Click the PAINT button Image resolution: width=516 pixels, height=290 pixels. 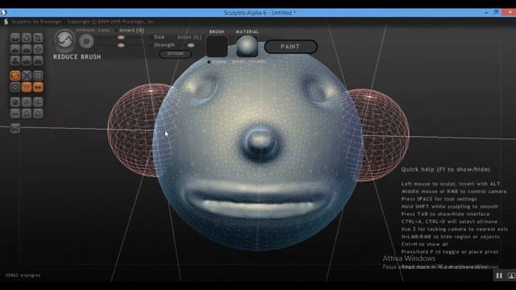tap(290, 47)
